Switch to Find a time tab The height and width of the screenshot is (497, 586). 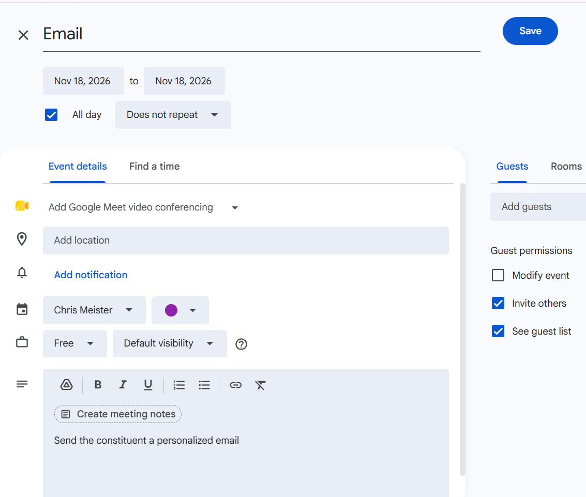pyautogui.click(x=154, y=167)
